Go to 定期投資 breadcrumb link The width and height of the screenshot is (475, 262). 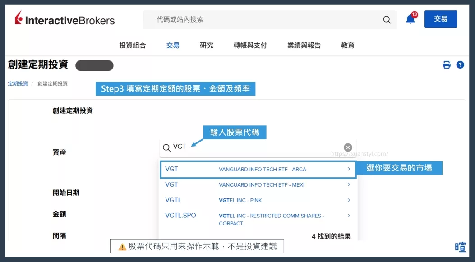coord(18,83)
